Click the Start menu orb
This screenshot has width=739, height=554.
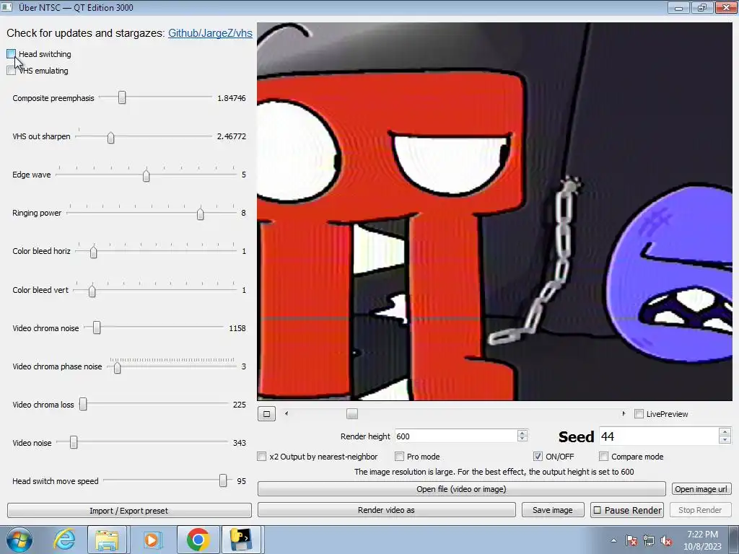pos(19,540)
